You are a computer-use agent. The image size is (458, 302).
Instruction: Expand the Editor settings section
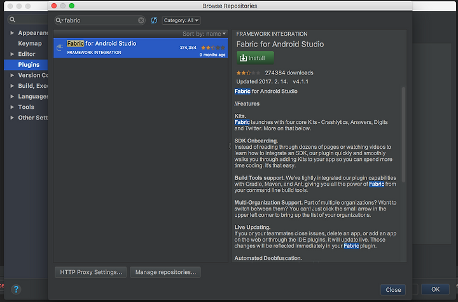click(12, 54)
